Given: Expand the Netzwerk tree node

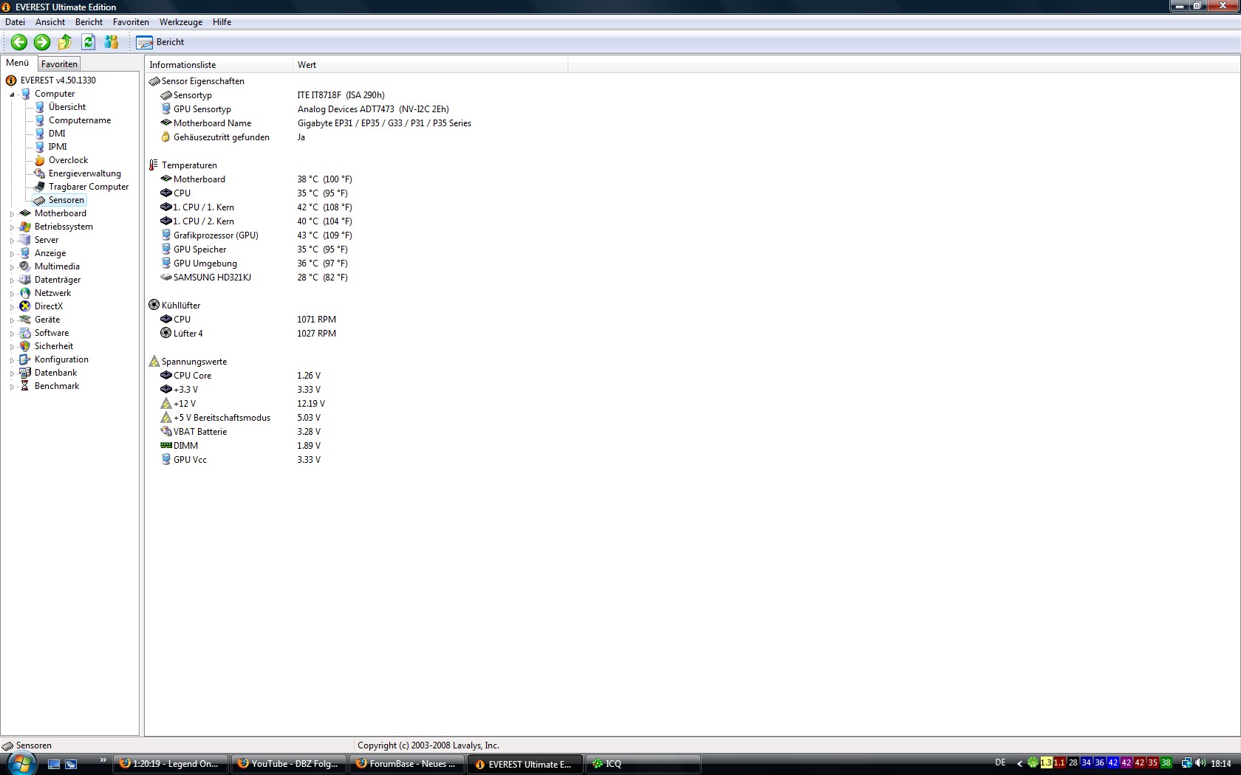Looking at the screenshot, I should (12, 294).
